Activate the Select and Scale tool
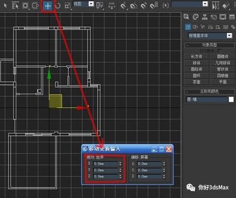The height and width of the screenshot is (198, 236). coord(68,6)
